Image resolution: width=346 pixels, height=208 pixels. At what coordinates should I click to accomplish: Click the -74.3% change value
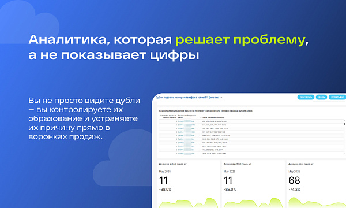point(294,190)
